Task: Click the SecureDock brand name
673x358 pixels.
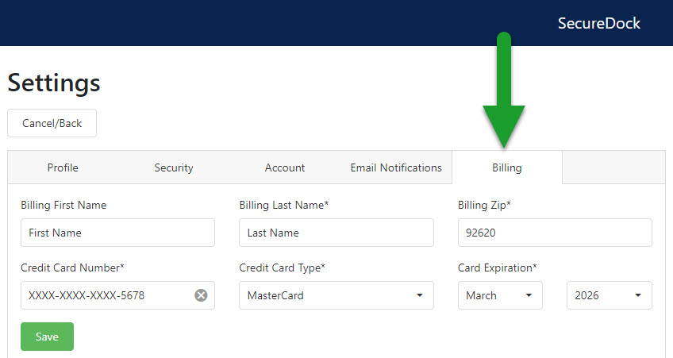Action: (x=598, y=23)
